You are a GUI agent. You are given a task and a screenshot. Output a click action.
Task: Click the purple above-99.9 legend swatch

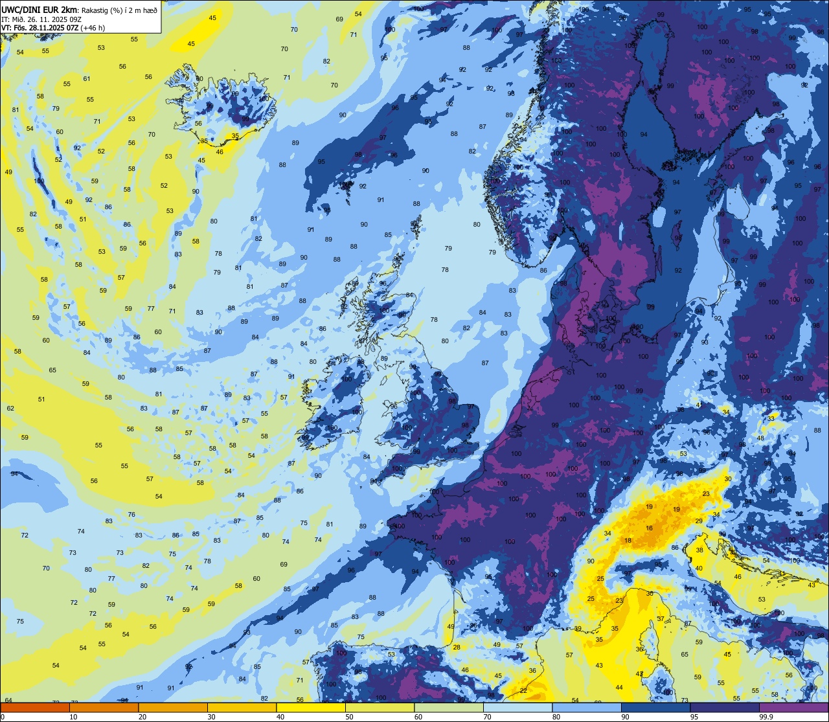pos(794,707)
